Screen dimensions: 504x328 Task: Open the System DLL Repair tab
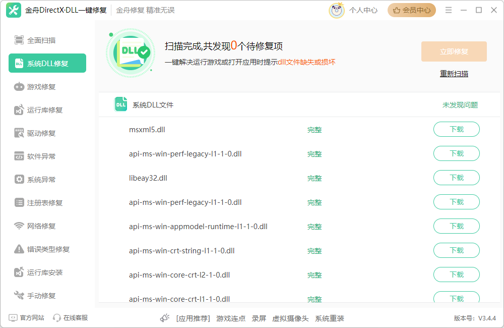[x=47, y=64]
